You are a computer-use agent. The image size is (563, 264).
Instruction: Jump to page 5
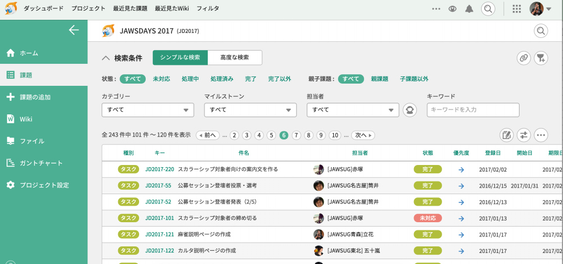272,135
